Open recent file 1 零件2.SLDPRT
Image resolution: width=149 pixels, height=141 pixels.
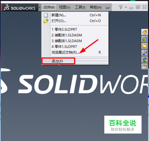[75, 30]
